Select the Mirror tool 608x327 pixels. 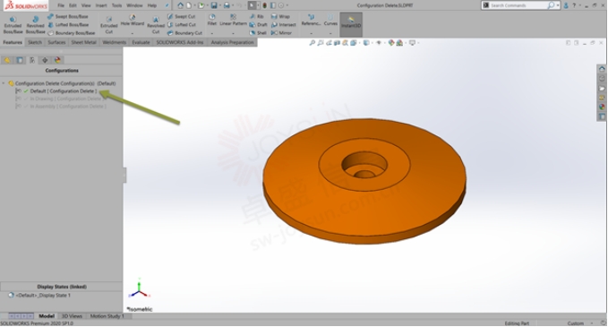pyautogui.click(x=281, y=33)
